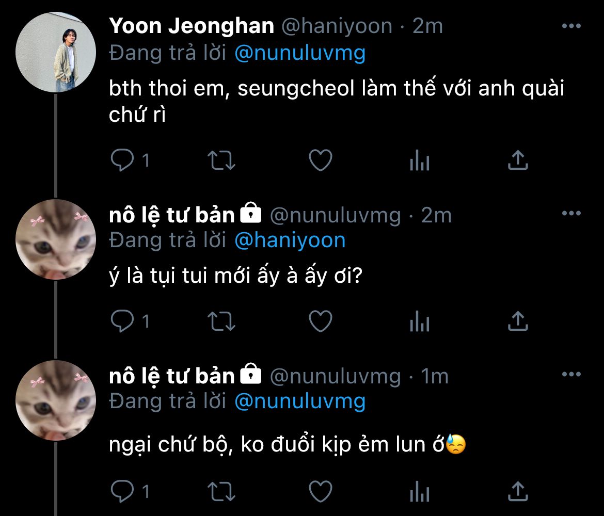Like the tweet about seungcheol
The width and height of the screenshot is (604, 516).
coord(320,160)
